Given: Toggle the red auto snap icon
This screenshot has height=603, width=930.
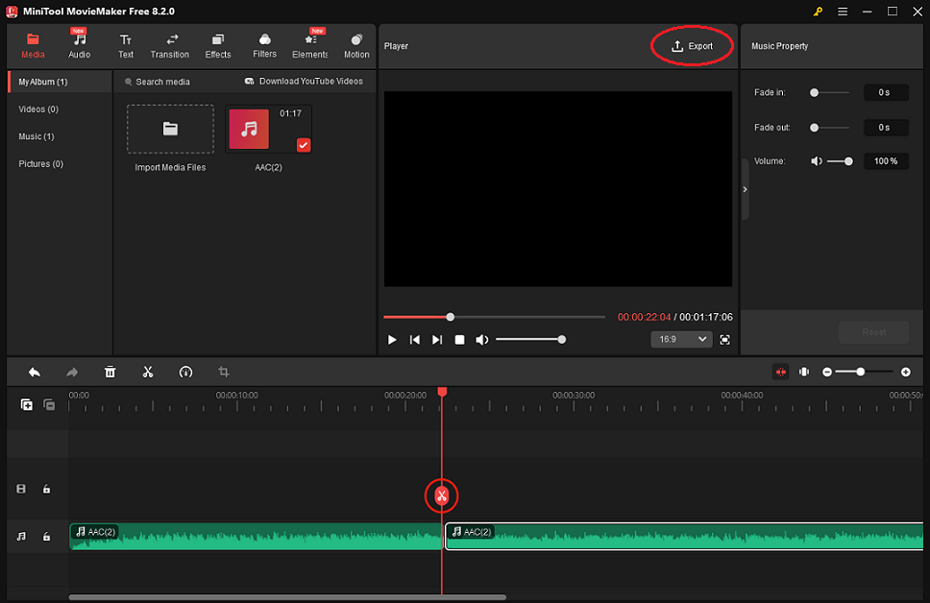Looking at the screenshot, I should [780, 373].
